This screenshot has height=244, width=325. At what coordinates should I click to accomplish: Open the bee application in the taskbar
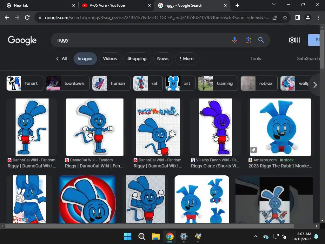(198, 236)
